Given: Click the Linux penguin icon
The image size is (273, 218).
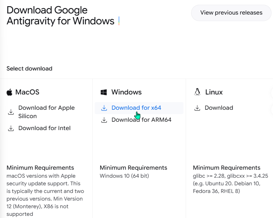Looking at the screenshot, I should point(197,92).
